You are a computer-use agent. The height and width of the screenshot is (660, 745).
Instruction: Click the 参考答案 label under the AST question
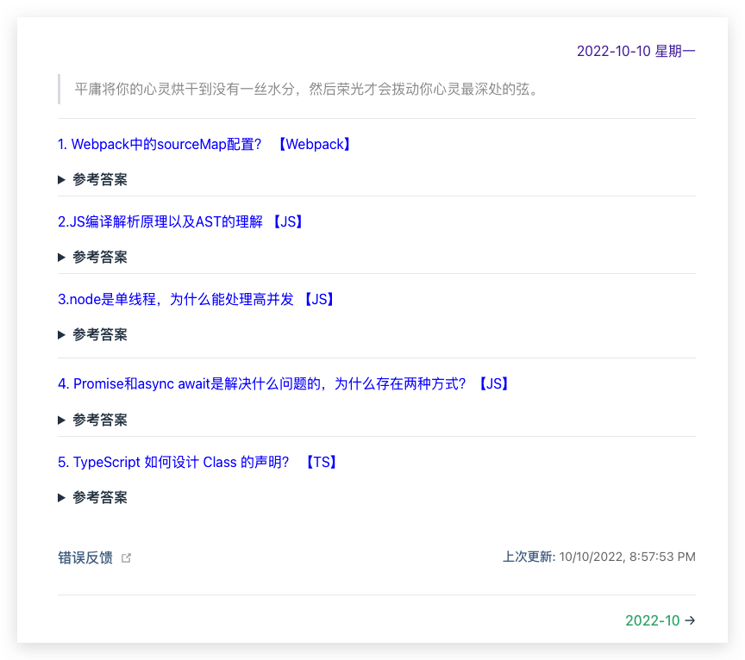click(100, 257)
